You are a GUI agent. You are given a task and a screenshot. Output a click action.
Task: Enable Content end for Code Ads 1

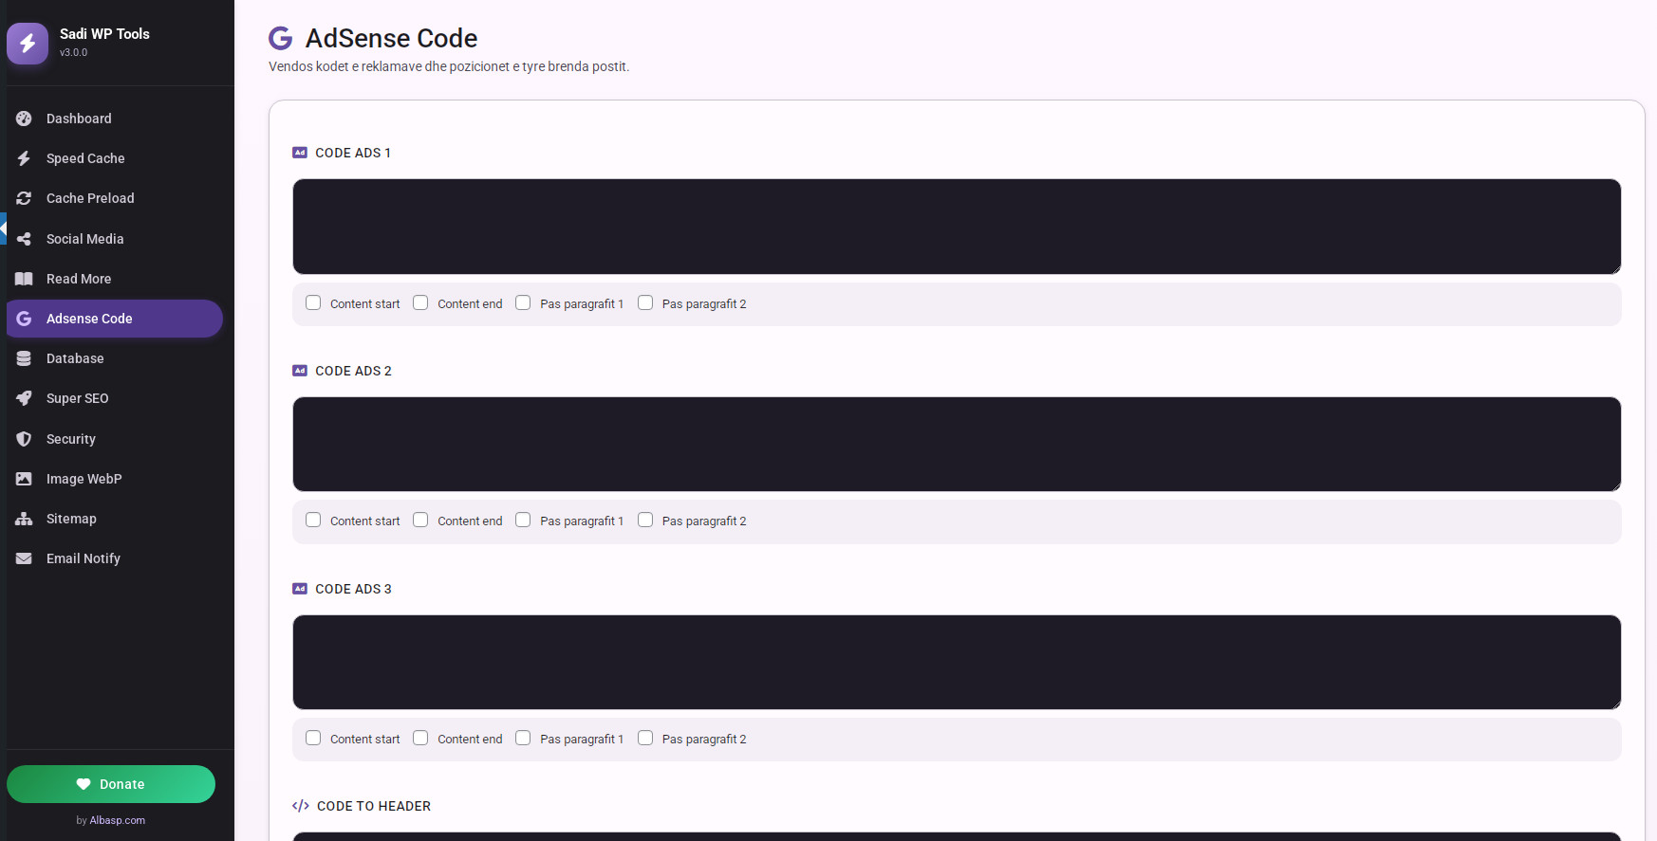click(420, 303)
